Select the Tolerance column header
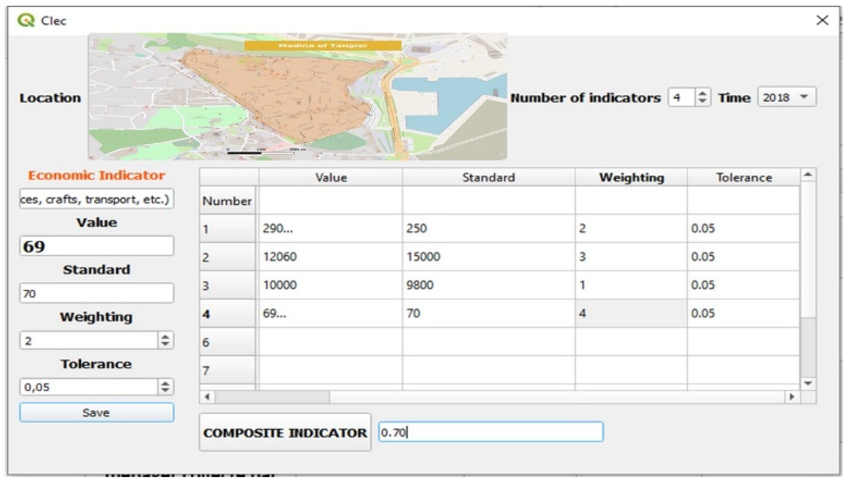This screenshot has width=847, height=481. pos(744,177)
